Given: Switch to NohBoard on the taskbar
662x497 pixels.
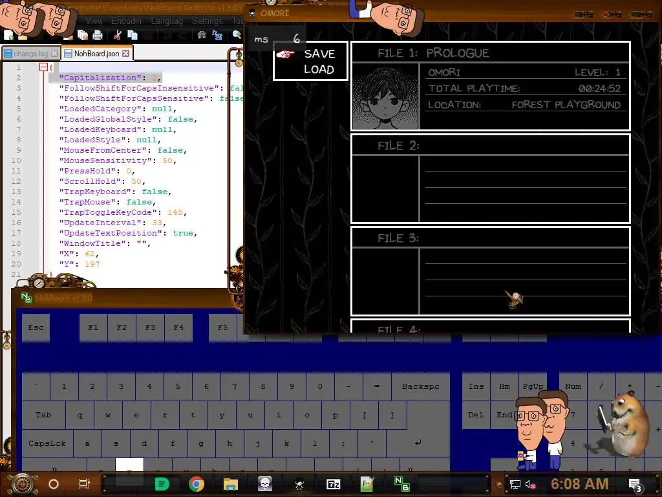Looking at the screenshot, I should [x=401, y=484].
